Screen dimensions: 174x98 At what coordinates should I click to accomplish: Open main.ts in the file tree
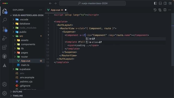click(27, 65)
